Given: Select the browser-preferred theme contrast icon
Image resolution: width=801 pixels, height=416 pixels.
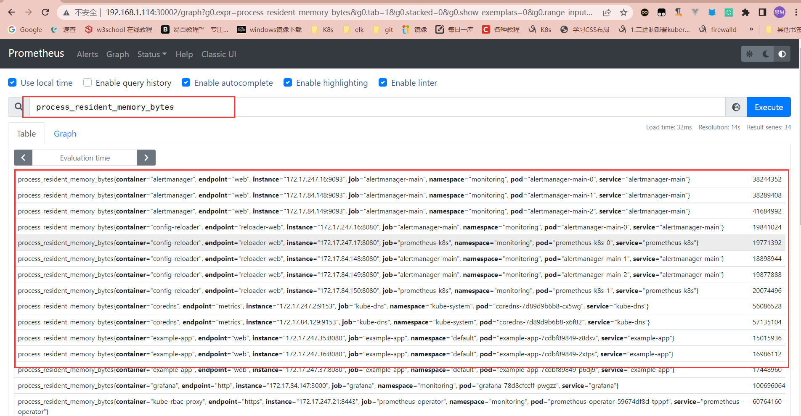Looking at the screenshot, I should (782, 54).
